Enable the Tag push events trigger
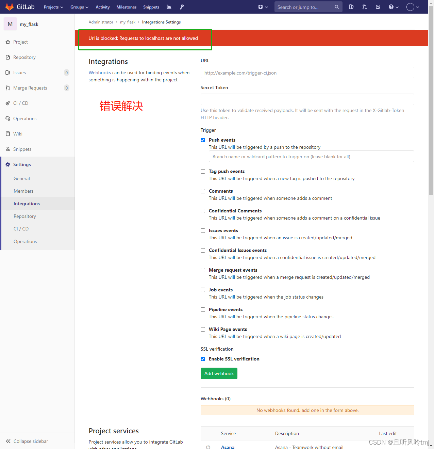Image resolution: width=434 pixels, height=449 pixels. tap(203, 171)
